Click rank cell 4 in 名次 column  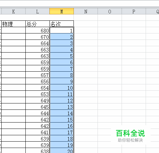(61, 49)
